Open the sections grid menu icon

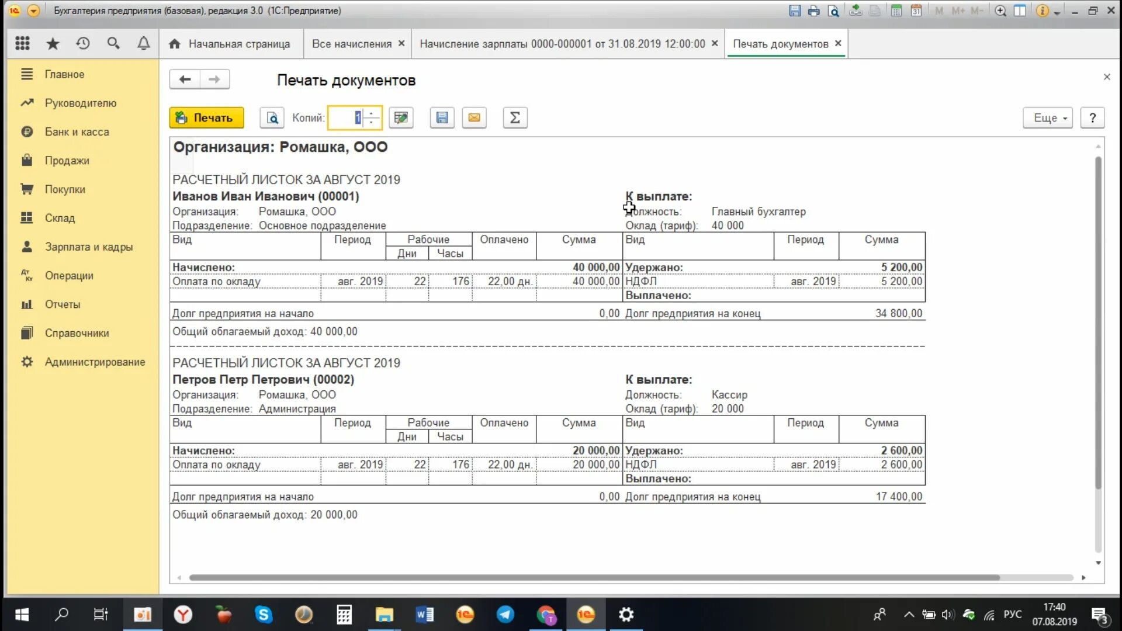point(22,43)
